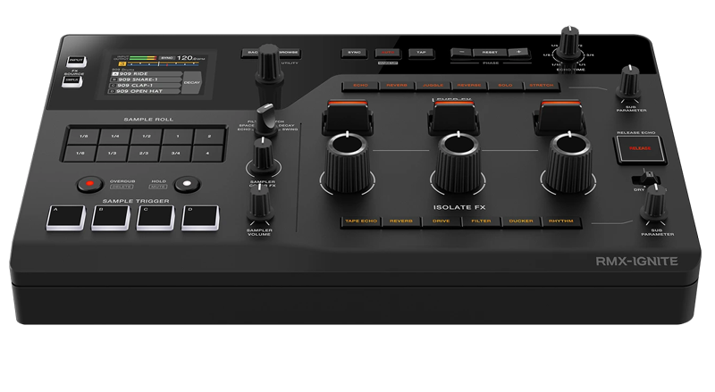This screenshot has width=715, height=392.
Task: Trigger sample pad C
Action: (156, 217)
